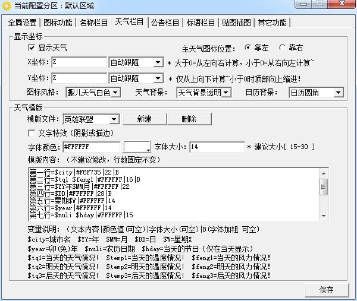Viewport: 357px width, 301px height.
Task: Click the 新建 button
Action: pyautogui.click(x=144, y=119)
